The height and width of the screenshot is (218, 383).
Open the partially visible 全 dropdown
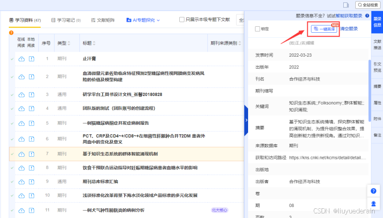pyautogui.click(x=240, y=20)
